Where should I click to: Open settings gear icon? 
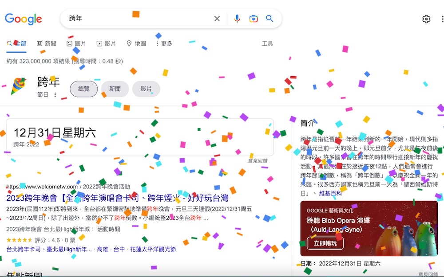(426, 19)
